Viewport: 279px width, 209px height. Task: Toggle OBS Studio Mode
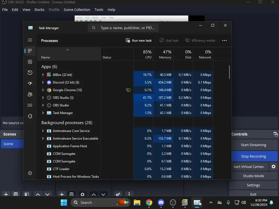tap(253, 176)
